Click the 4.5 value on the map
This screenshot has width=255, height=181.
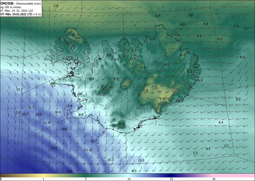pos(121,124)
